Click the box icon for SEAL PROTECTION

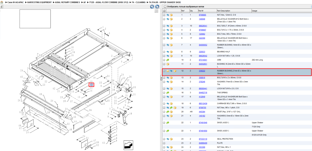[x=171, y=139]
